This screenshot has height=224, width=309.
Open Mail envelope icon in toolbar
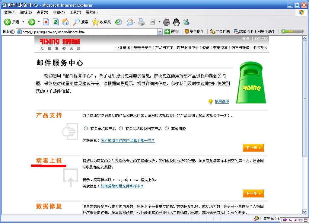(130, 22)
